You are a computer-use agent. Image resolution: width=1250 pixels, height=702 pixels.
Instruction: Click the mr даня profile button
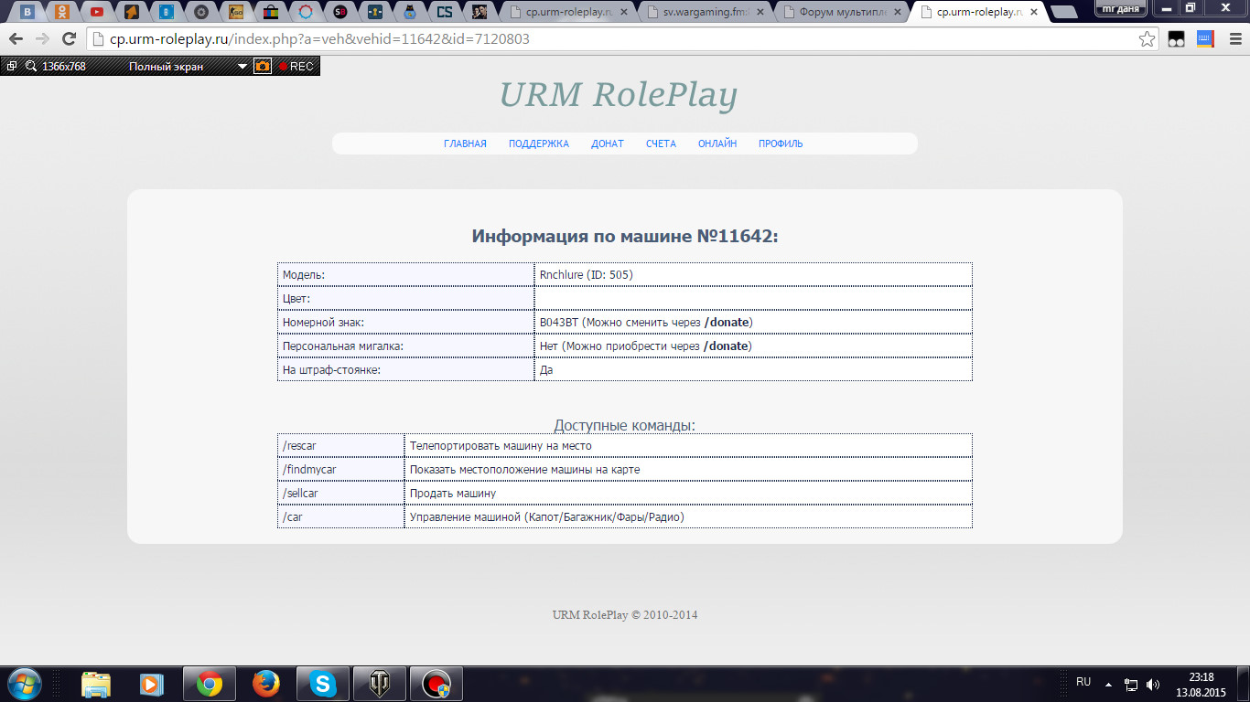(1122, 7)
